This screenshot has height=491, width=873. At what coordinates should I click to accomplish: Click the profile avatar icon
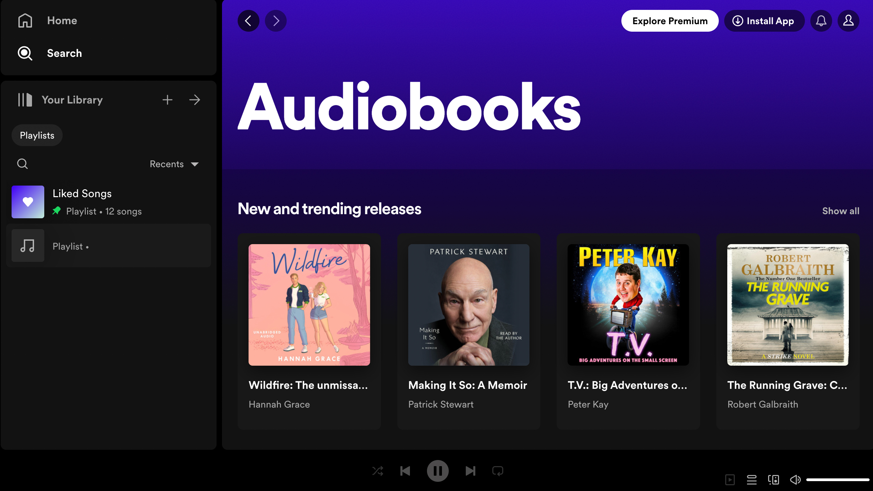pyautogui.click(x=848, y=21)
